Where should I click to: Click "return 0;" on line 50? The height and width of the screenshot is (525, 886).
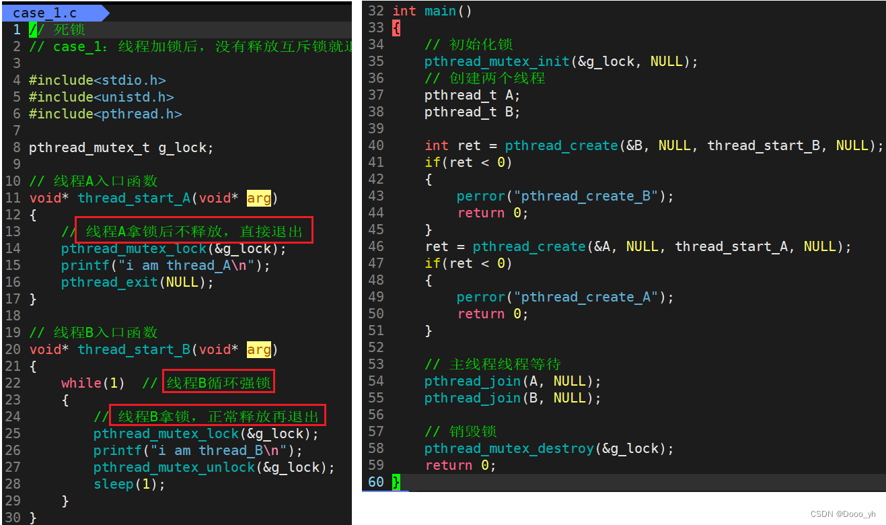click(492, 314)
